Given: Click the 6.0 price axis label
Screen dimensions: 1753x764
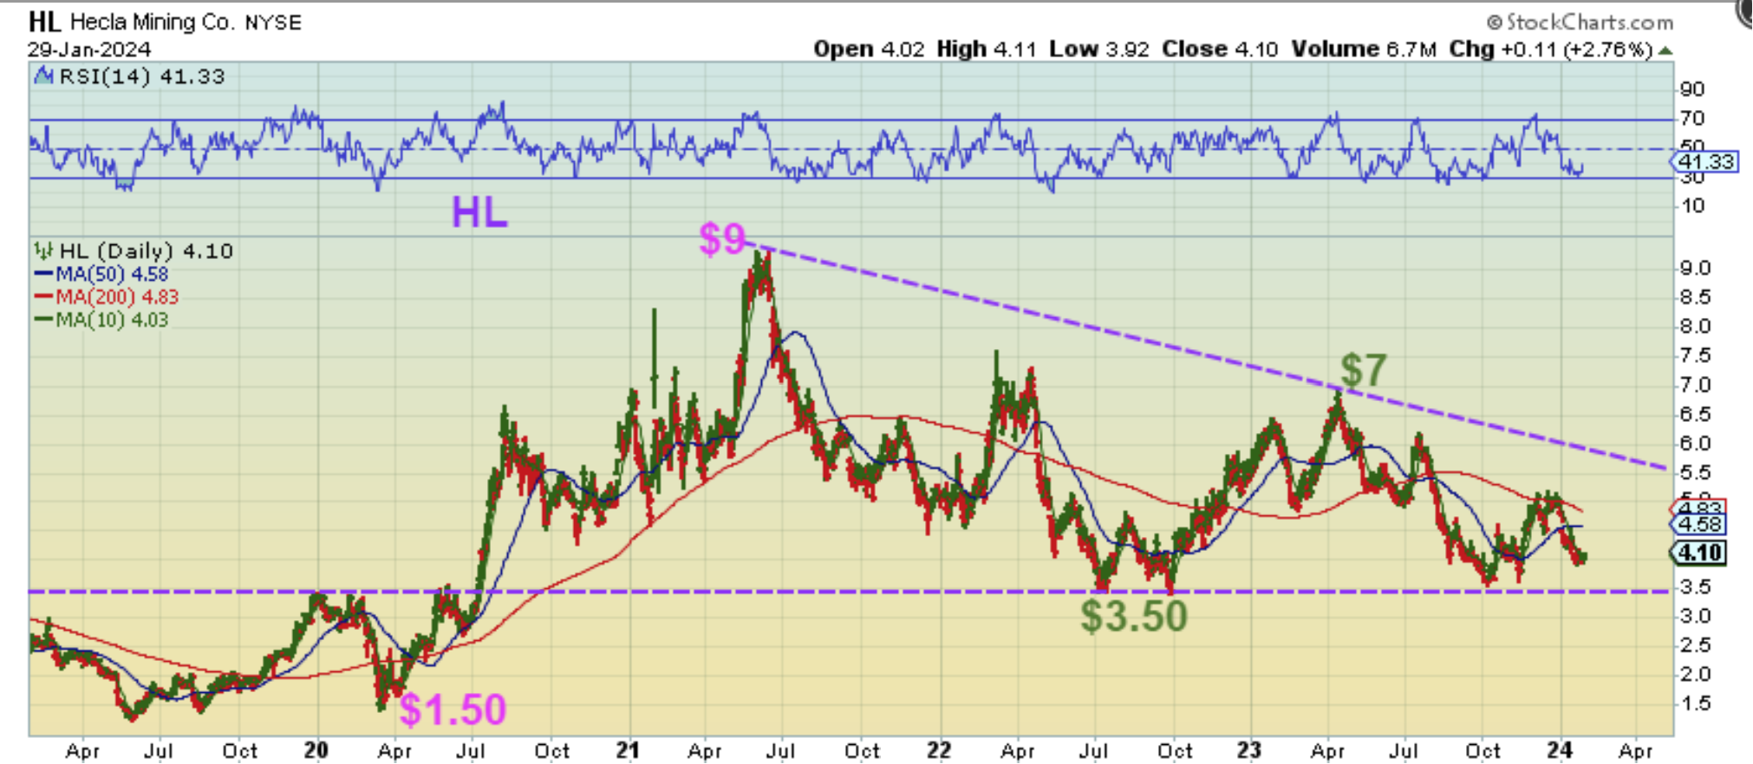Looking at the screenshot, I should 1695,443.
